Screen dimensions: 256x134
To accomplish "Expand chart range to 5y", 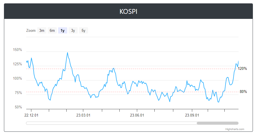I will (83, 31).
